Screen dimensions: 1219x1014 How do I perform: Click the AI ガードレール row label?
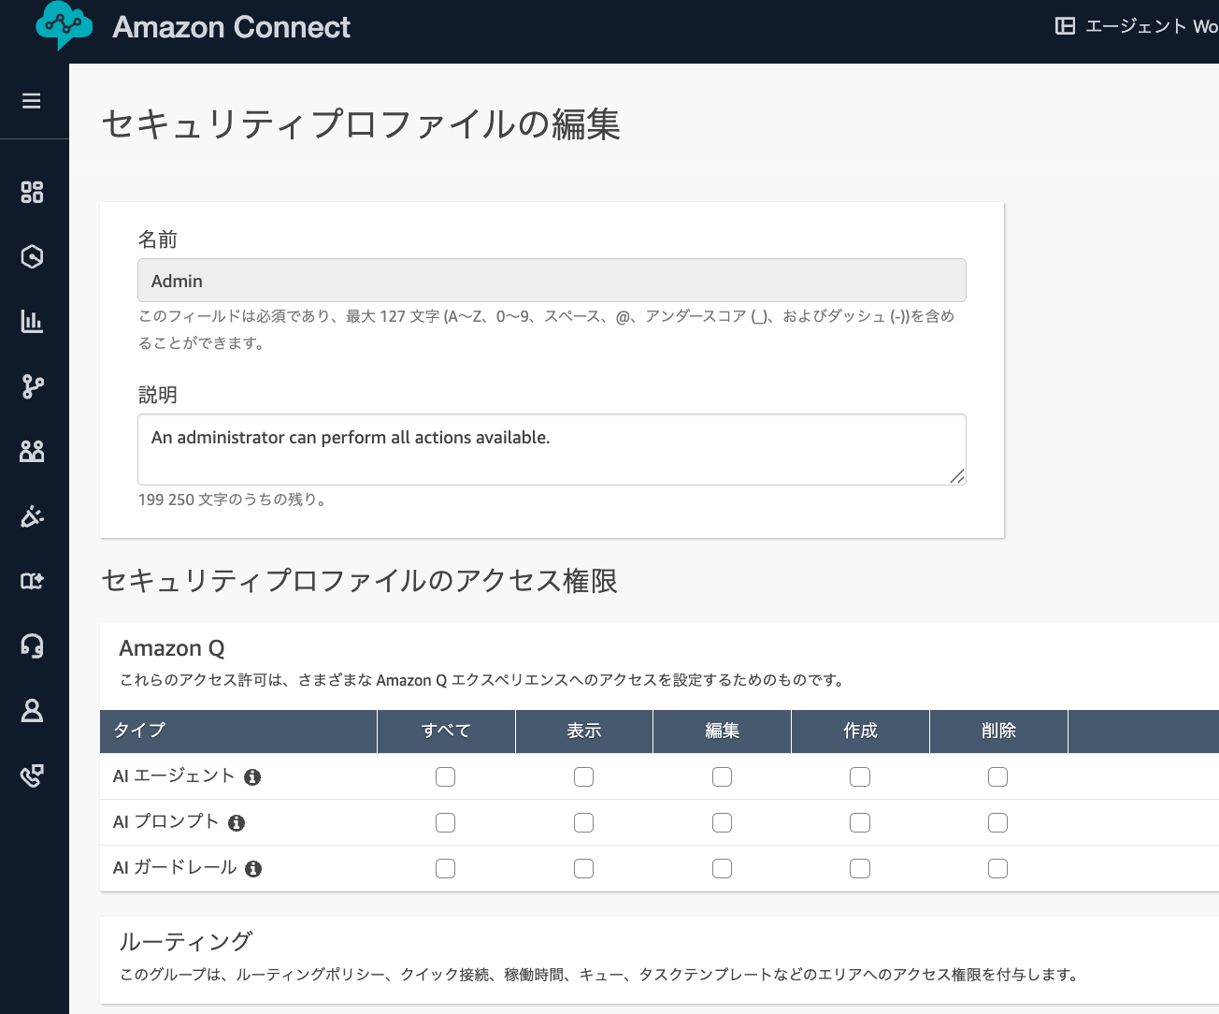point(175,867)
